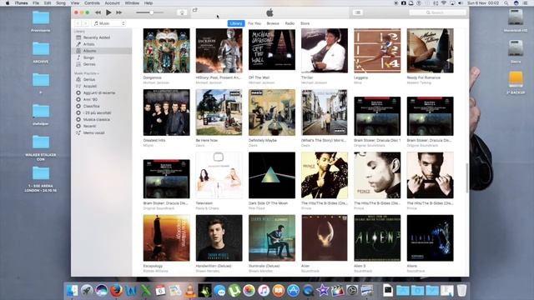Screen dimensions: 534x300
Task: Open the Memo vocali playlist
Action: 102,133
